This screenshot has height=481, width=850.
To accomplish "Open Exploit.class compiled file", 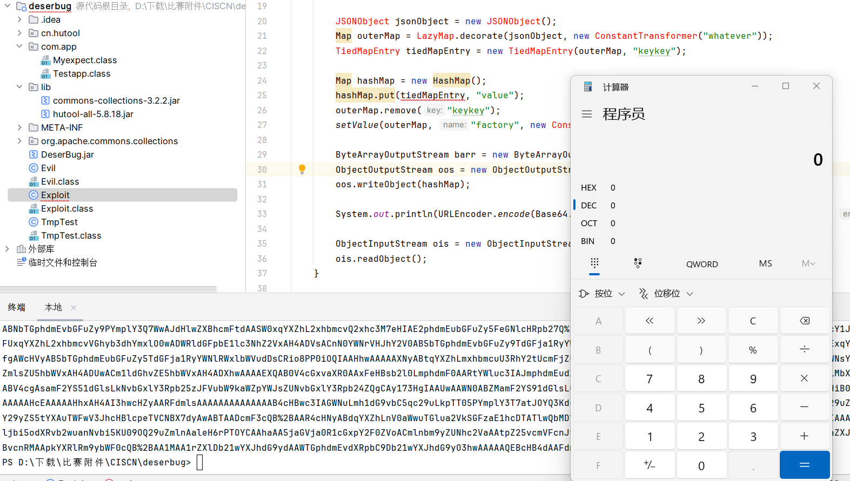I will point(67,208).
